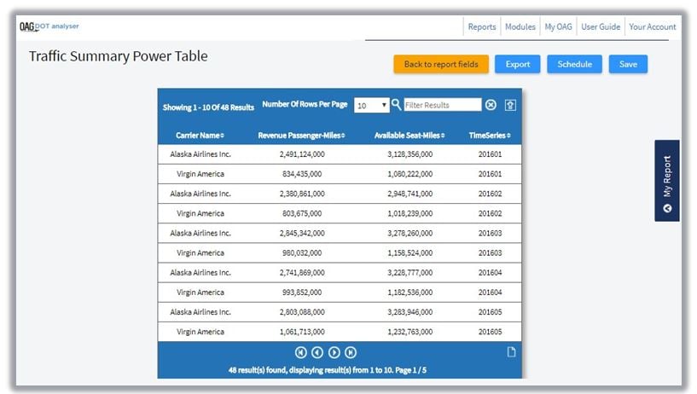Image resolution: width=697 pixels, height=394 pixels.
Task: Click the upload arrow icon in table header
Action: pos(511,105)
